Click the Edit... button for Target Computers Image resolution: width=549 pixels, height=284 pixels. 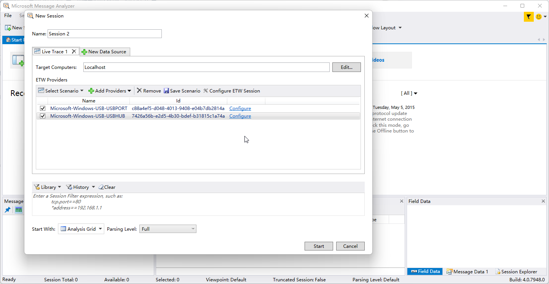point(346,67)
